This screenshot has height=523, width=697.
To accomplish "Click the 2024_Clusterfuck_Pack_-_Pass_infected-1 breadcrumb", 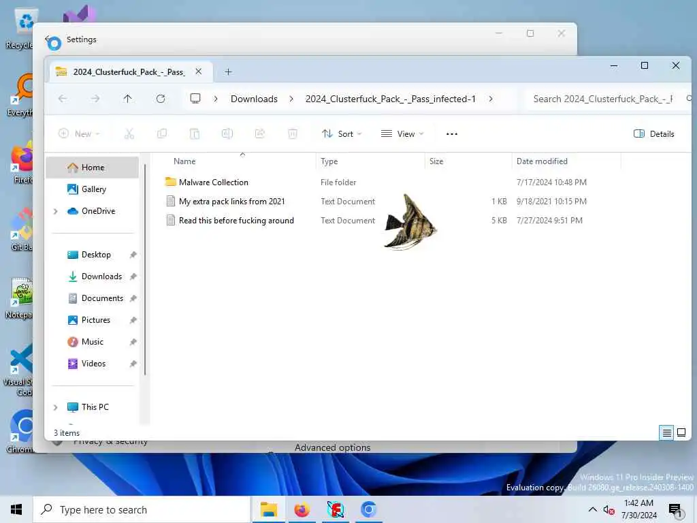I will pyautogui.click(x=390, y=99).
